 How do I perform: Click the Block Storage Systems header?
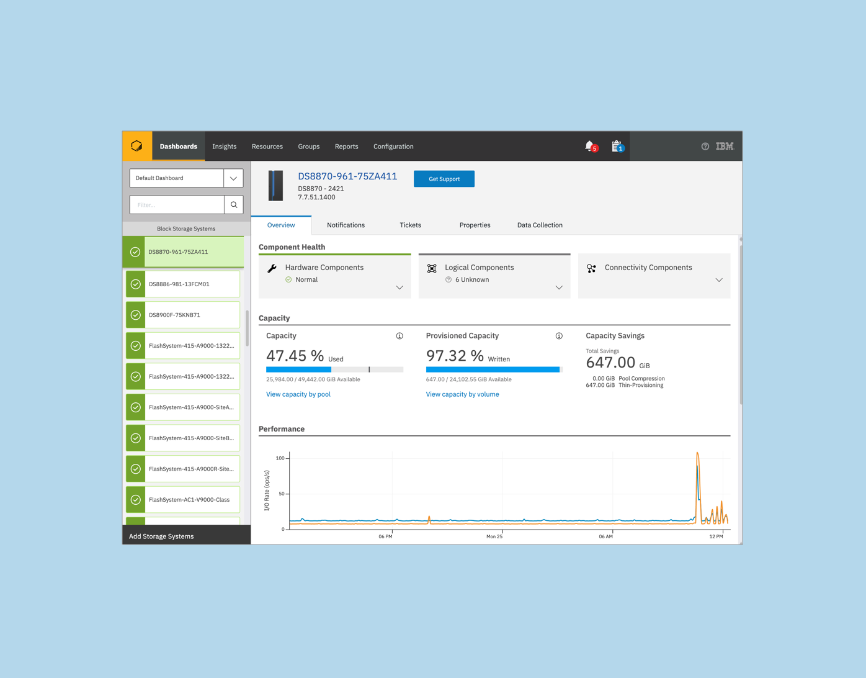[x=186, y=228]
